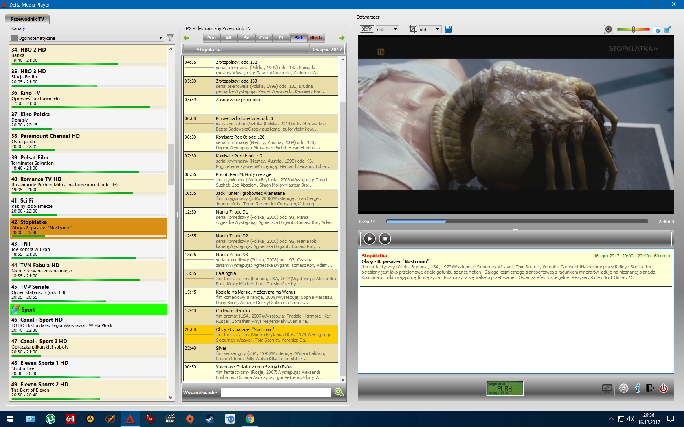
Task: Select the Niedz day tab
Action: pyautogui.click(x=316, y=38)
